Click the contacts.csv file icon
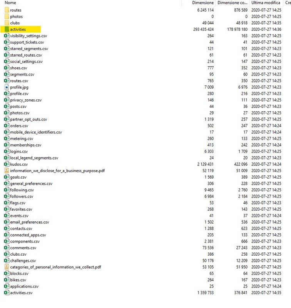The image size is (291, 308). tap(7, 228)
